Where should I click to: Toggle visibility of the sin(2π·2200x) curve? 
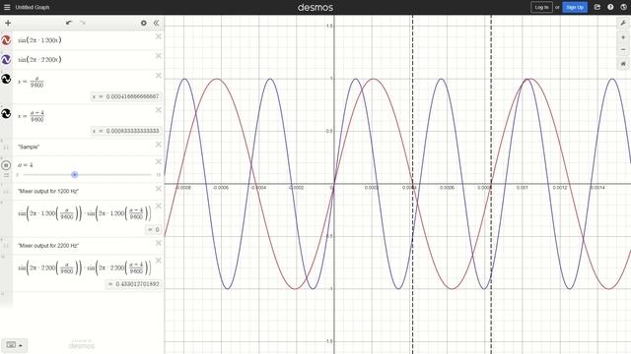pos(6,59)
